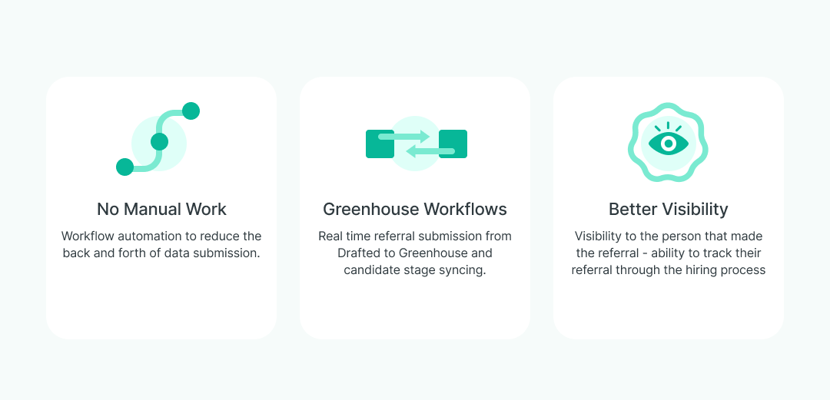The height and width of the screenshot is (400, 830).
Task: Click the text "Drafted to Greenhouse and"
Action: [x=415, y=253]
